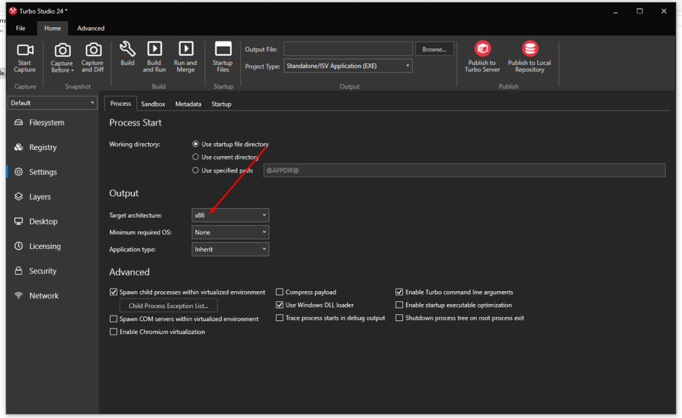The height and width of the screenshot is (418, 682).
Task: Open the Minimum required OS dropdown
Action: click(231, 233)
